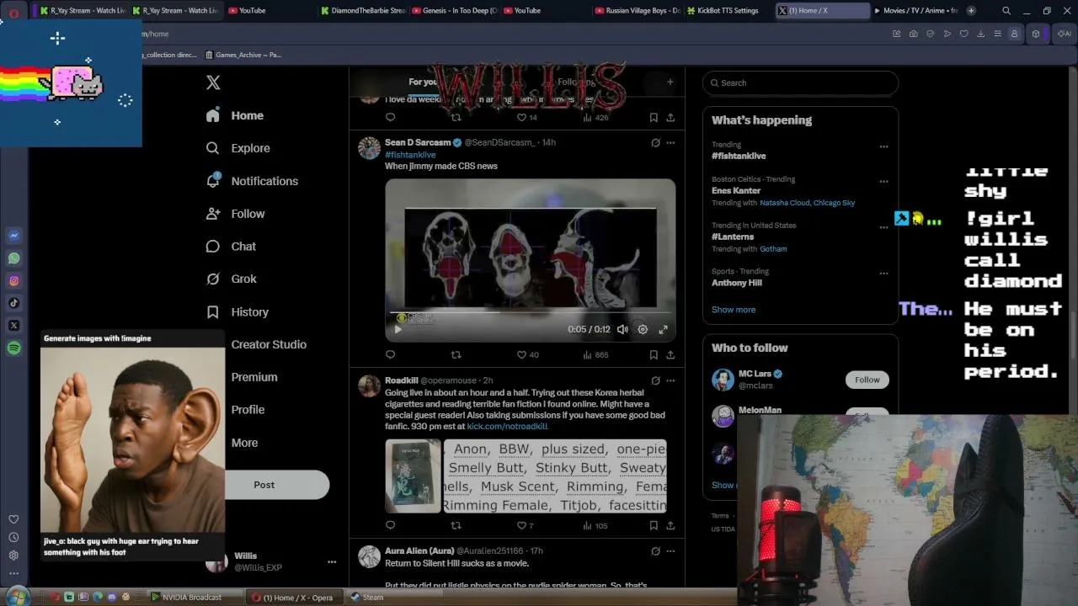Mute the video volume
The width and height of the screenshot is (1078, 606).
click(x=622, y=330)
